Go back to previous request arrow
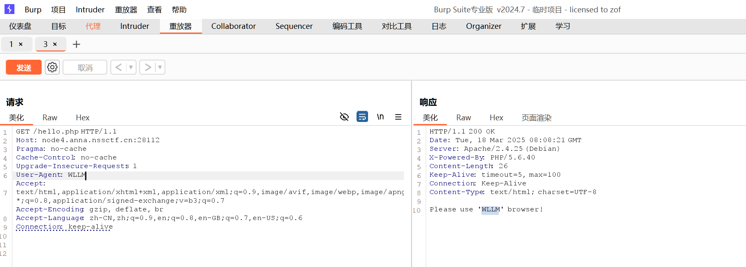Image resolution: width=746 pixels, height=267 pixels. coord(119,67)
